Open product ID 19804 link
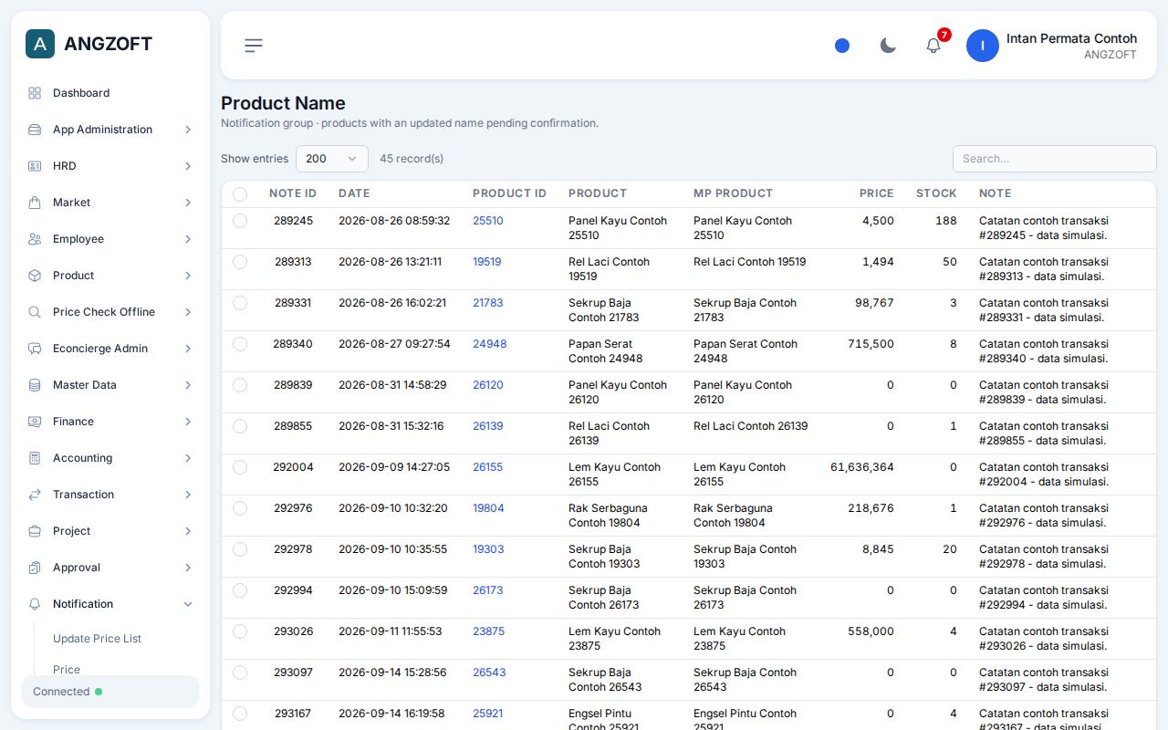This screenshot has height=730, width=1168. click(488, 508)
